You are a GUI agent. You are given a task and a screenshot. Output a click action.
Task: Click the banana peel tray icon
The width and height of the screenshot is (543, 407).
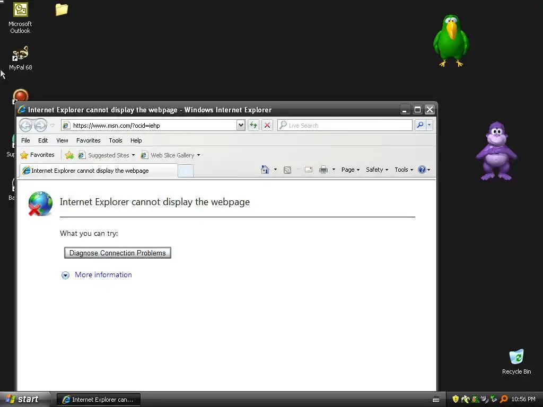[466, 400]
